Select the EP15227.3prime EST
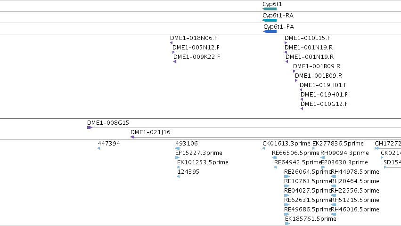The image size is (401, 226). click(x=199, y=153)
